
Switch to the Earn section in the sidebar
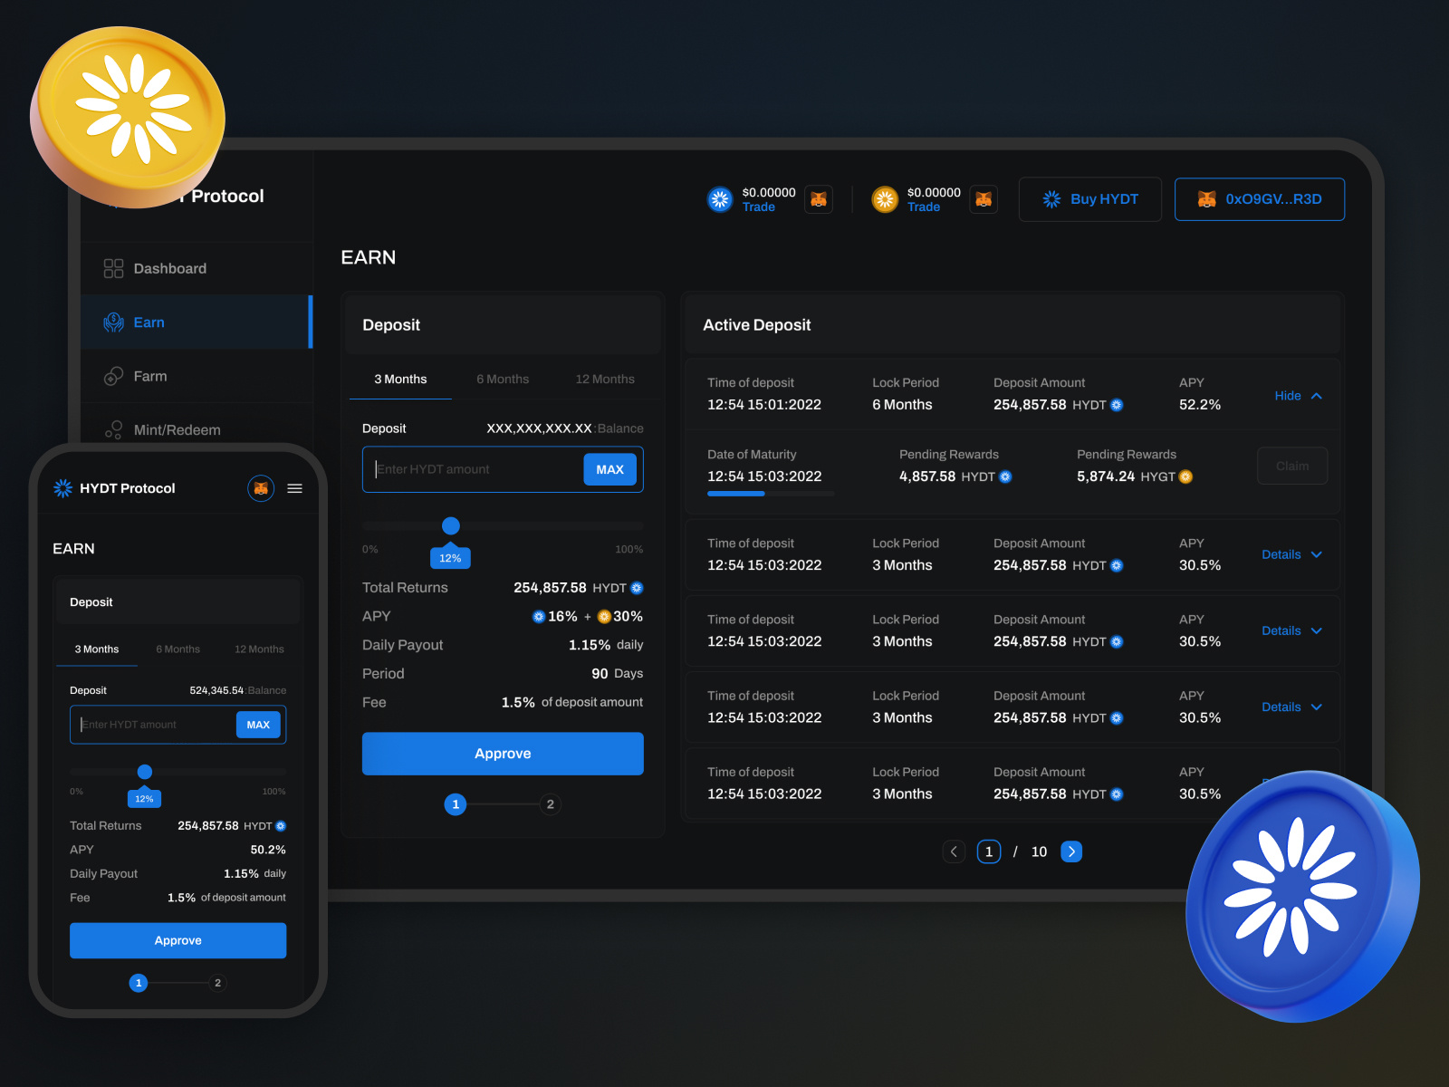tap(149, 322)
